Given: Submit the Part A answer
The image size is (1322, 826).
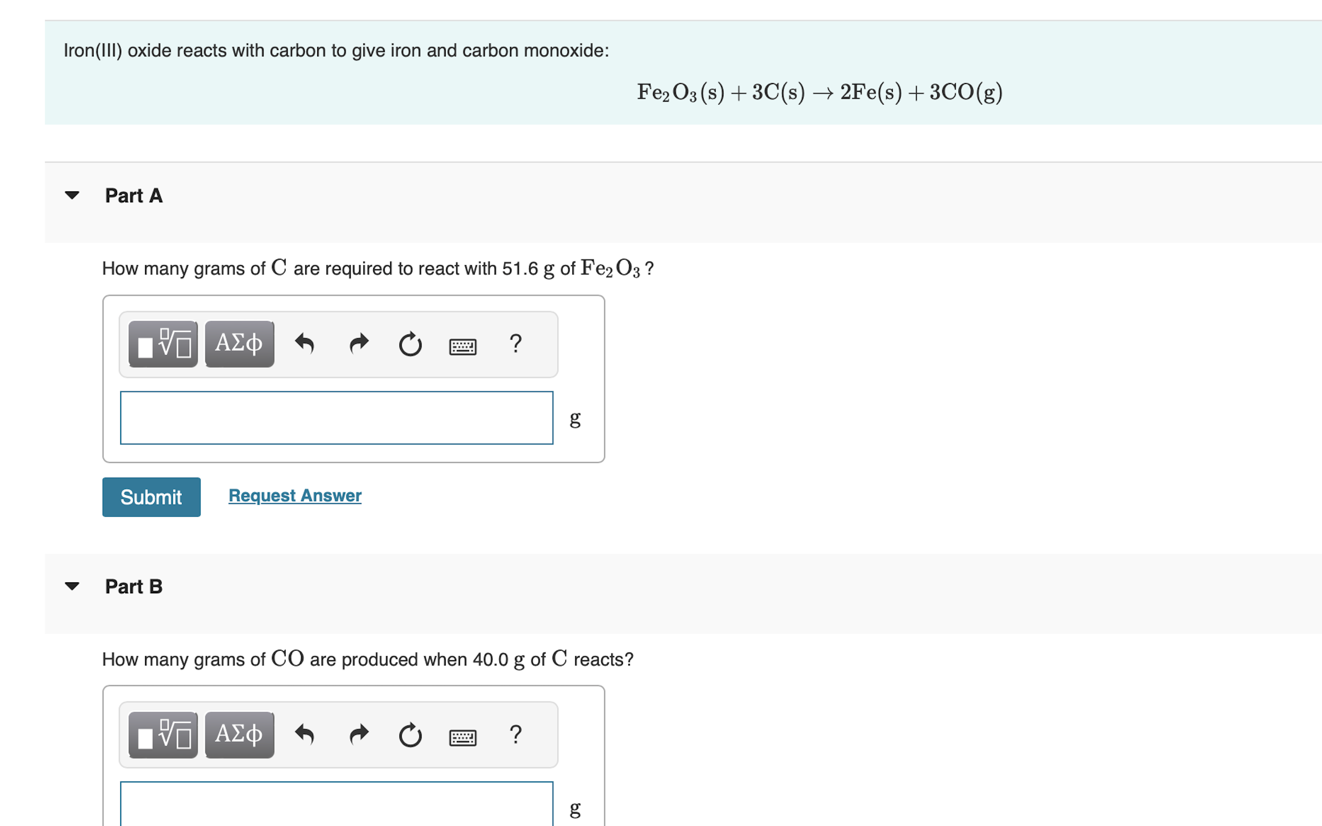Looking at the screenshot, I should 151,497.
